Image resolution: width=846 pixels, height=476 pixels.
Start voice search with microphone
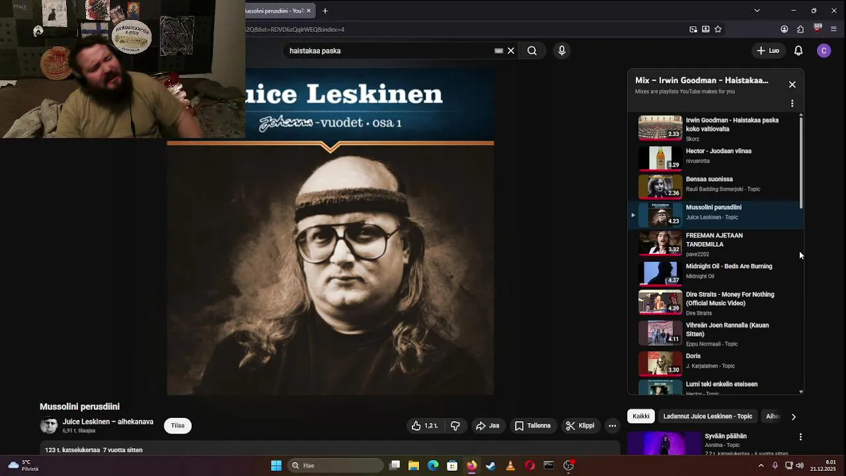562,51
